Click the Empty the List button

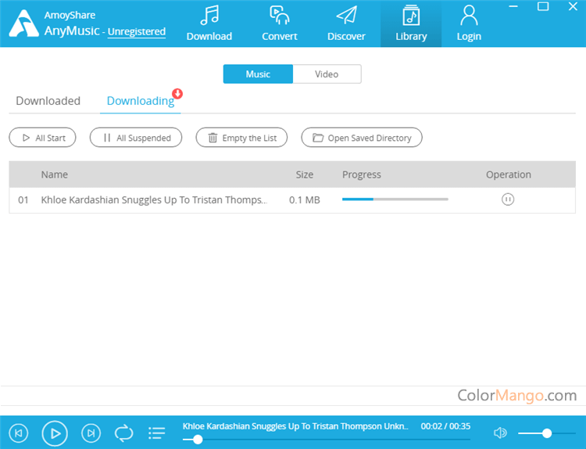click(x=241, y=138)
